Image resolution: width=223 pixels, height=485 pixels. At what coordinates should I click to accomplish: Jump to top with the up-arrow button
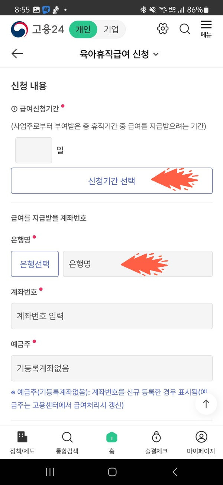206,404
